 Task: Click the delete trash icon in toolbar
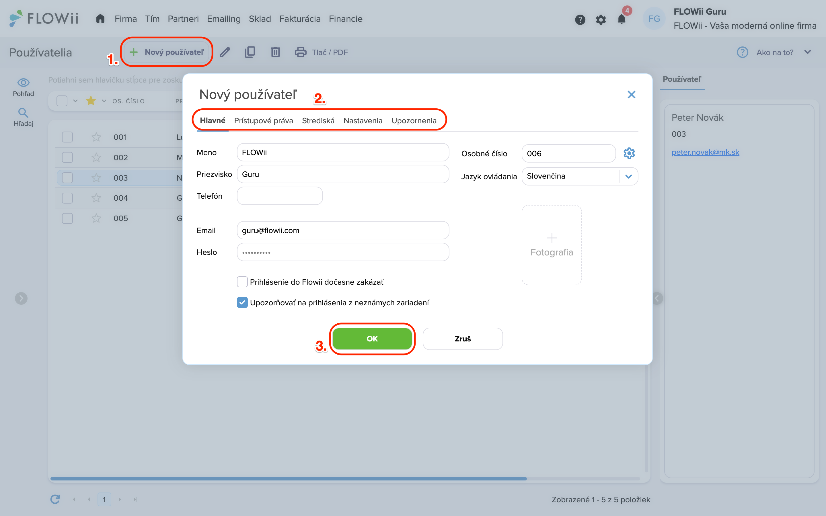[275, 52]
